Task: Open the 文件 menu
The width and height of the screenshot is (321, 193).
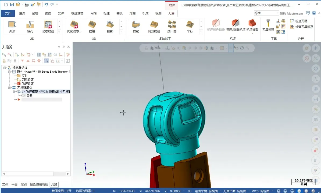Action: coord(8,13)
